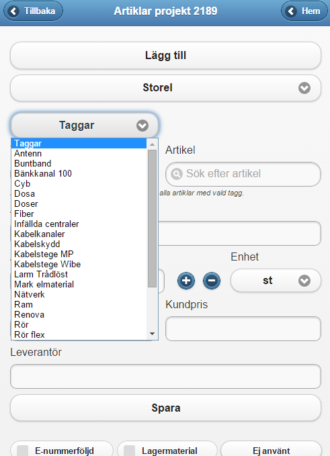Collapse the Taggar dropdown
330x456 pixels.
[85, 126]
